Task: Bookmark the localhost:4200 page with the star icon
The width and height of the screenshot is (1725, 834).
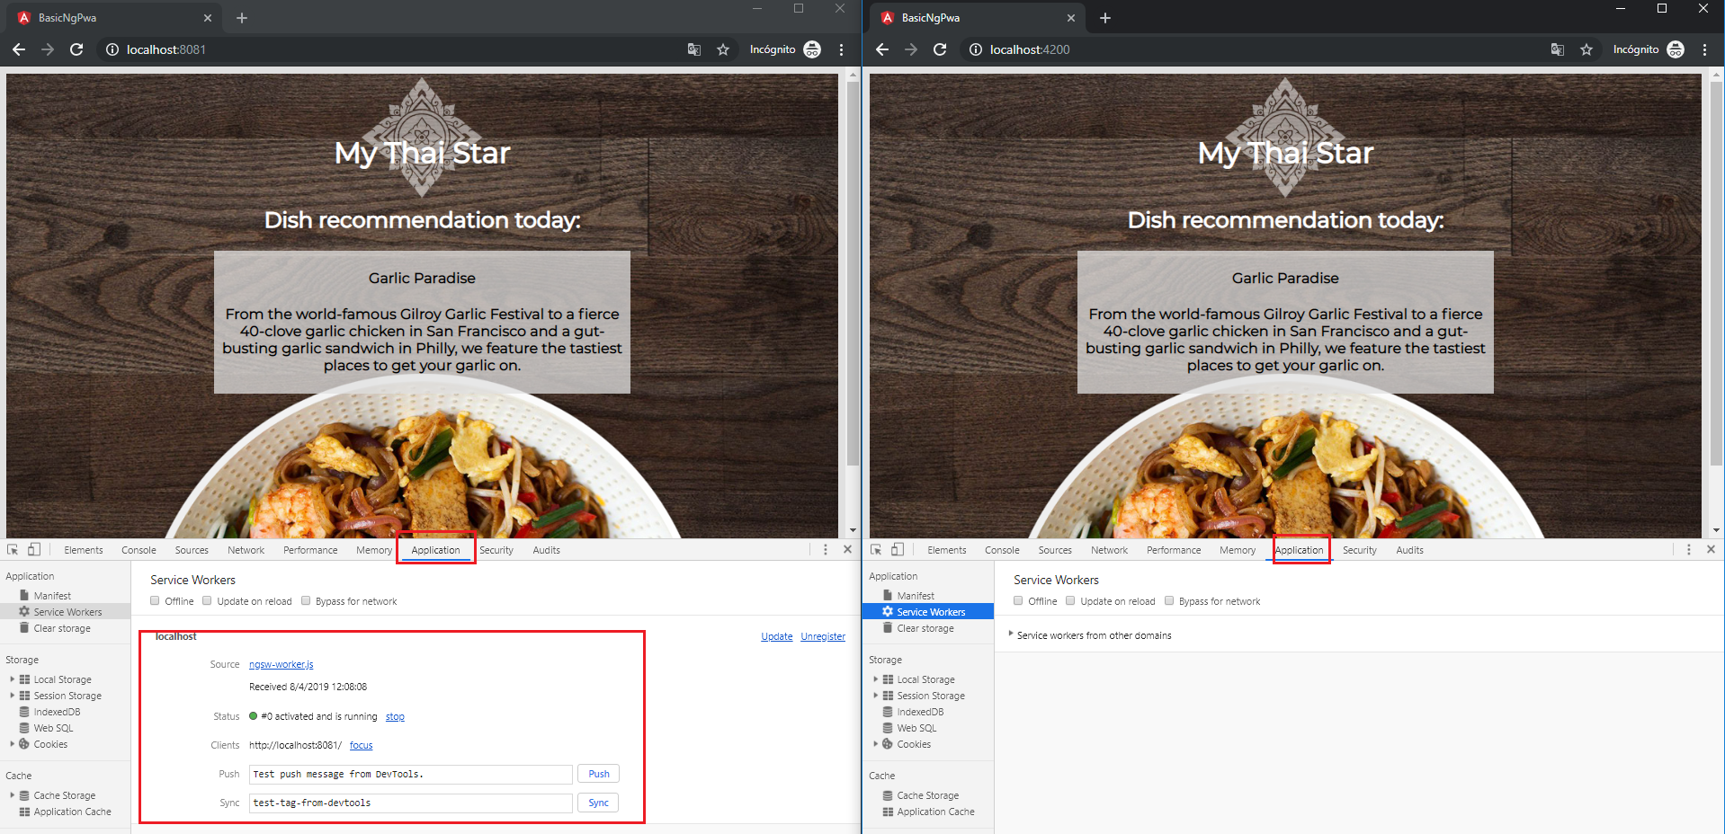Action: click(x=1586, y=49)
